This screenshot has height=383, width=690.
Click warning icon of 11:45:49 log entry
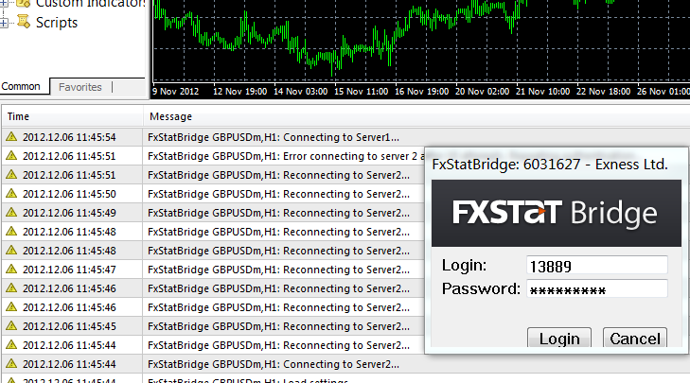pos(11,213)
